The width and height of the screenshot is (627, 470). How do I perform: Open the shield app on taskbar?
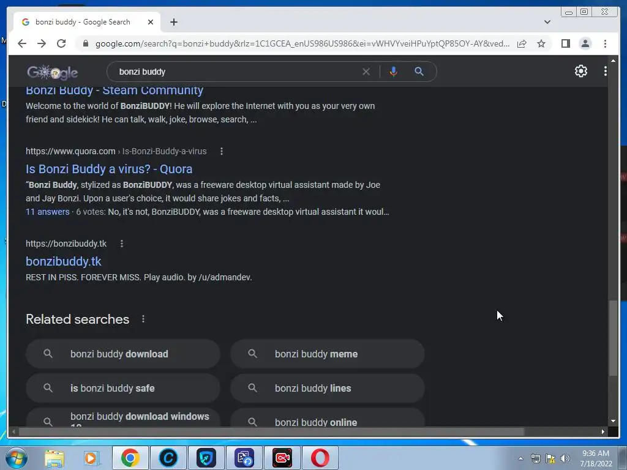(206, 458)
